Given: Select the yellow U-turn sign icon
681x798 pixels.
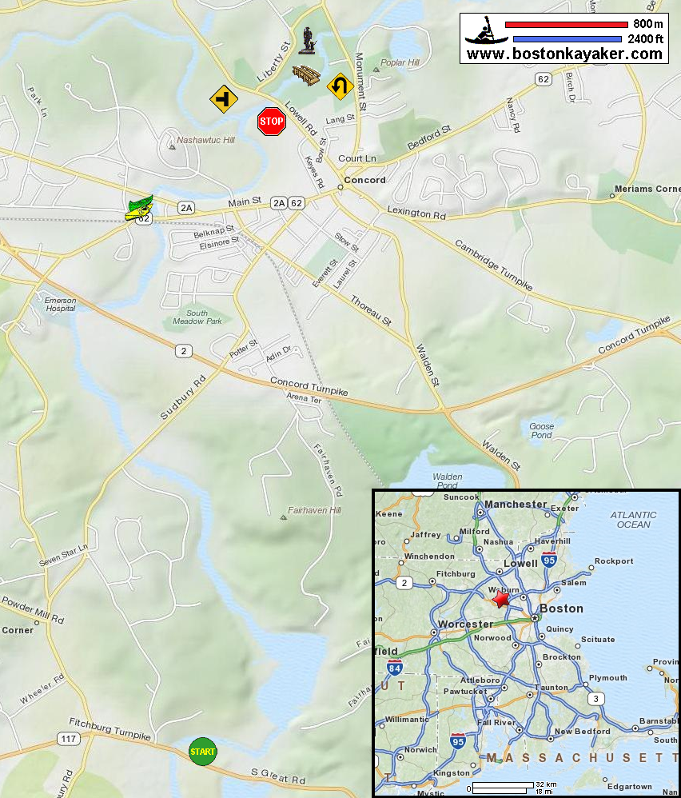Looking at the screenshot, I should click(340, 86).
